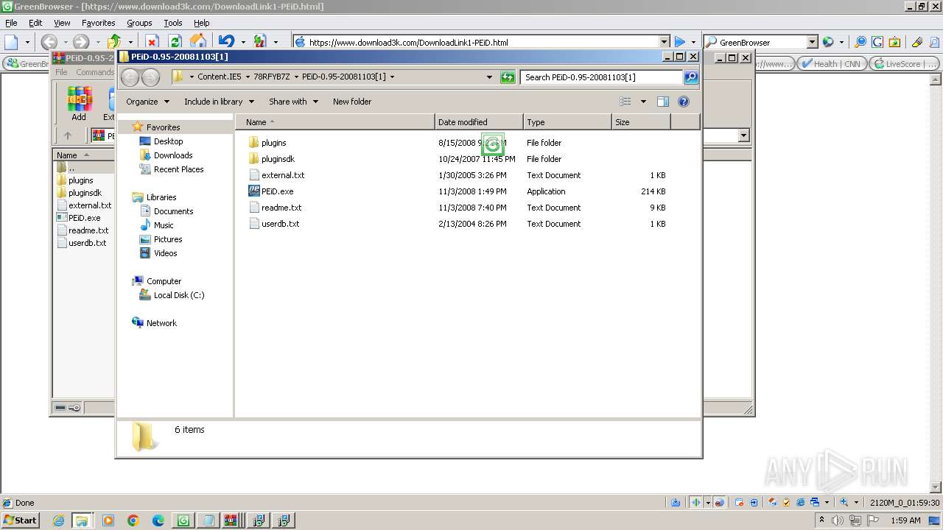943x530 pixels.
Task: Click the GreenBrowser new page icon
Action: [x=11, y=42]
